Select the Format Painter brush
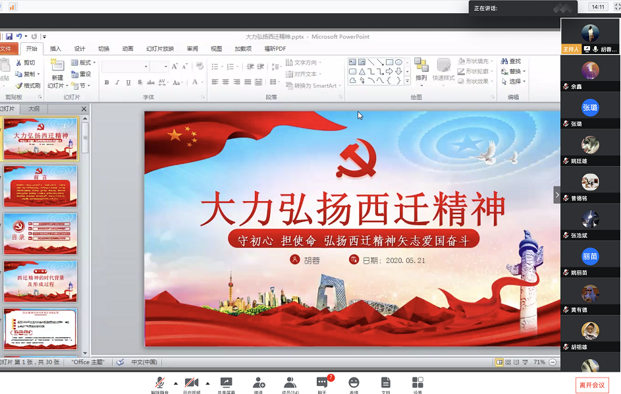Viewport: 621px width, 394px height. click(x=18, y=86)
